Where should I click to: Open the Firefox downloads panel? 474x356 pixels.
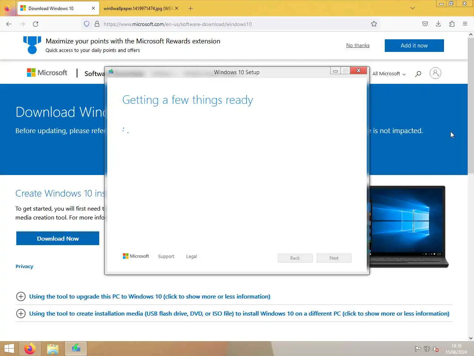coord(438,24)
